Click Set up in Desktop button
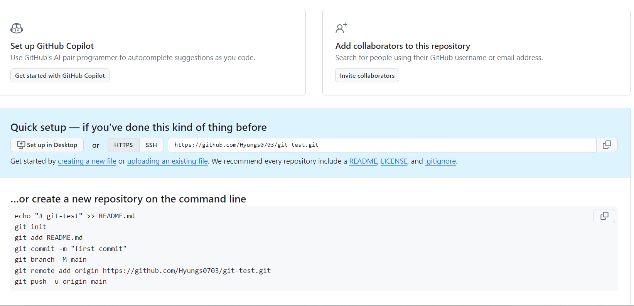Screen dimensions: 634x306 point(47,145)
